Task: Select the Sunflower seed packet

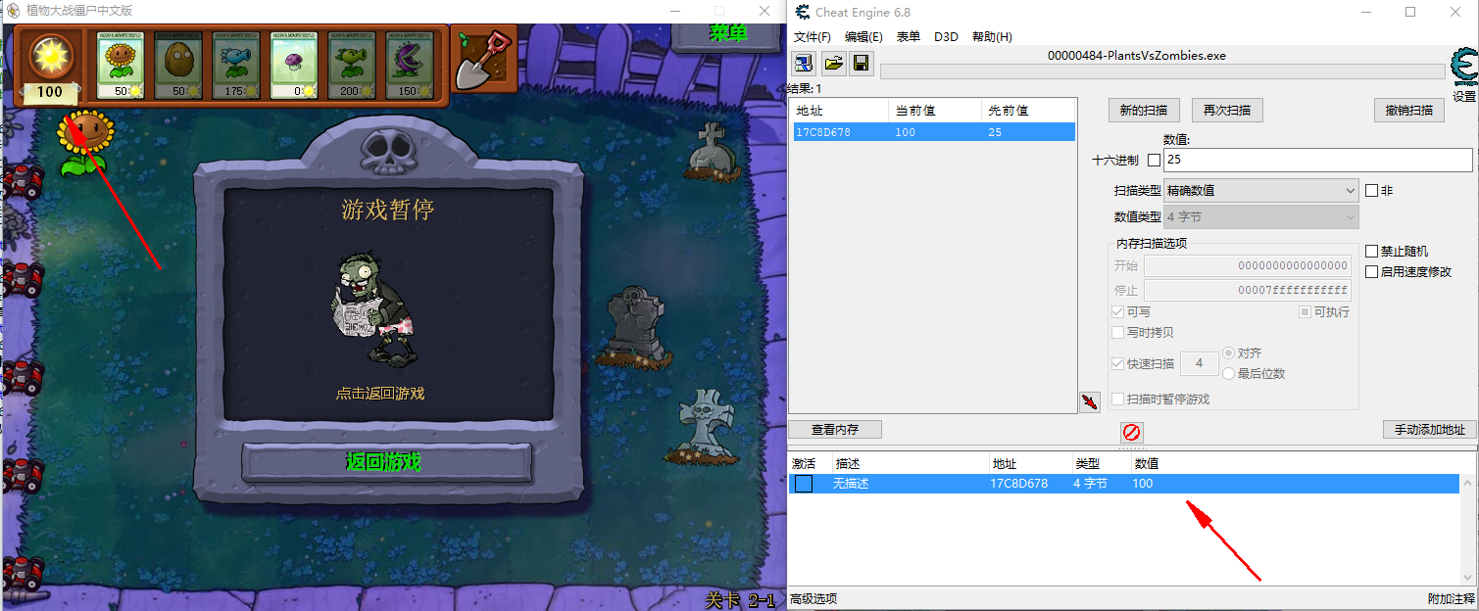Action: [x=121, y=66]
